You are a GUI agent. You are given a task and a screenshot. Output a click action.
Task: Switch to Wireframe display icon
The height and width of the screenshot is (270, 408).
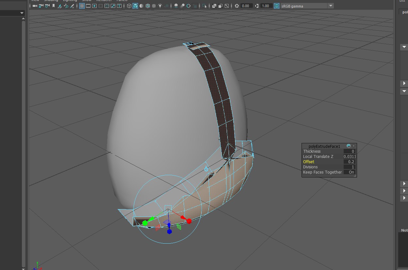[129, 6]
